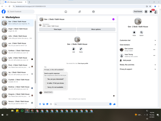The height and width of the screenshot is (121, 161).
Task: Expand Media, files and links section
Action: point(138,65)
